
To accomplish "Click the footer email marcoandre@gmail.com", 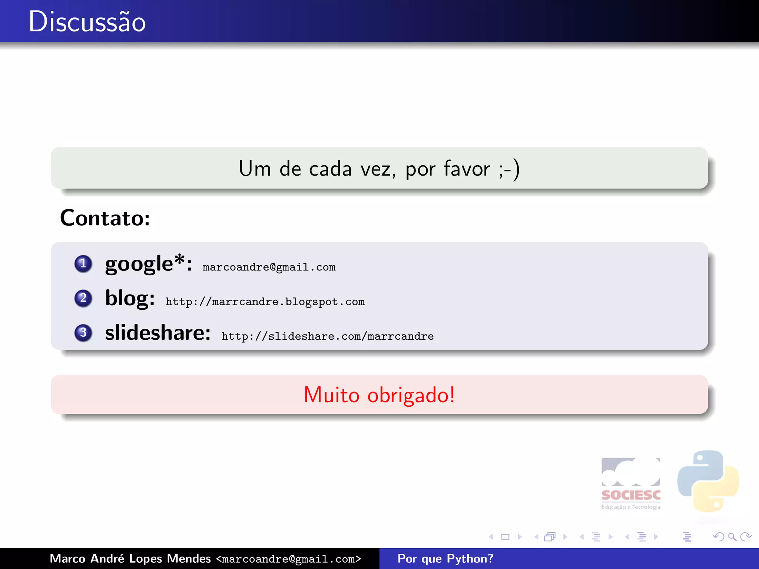I will [289, 559].
